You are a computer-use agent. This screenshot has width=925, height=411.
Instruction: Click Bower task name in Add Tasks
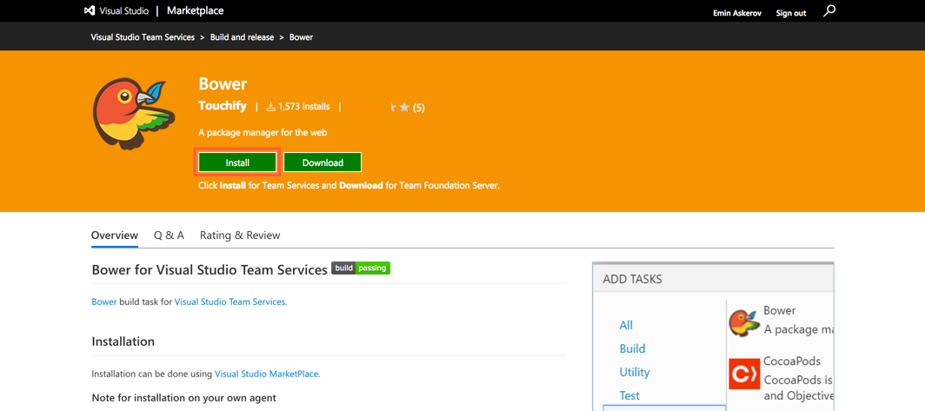(x=779, y=310)
